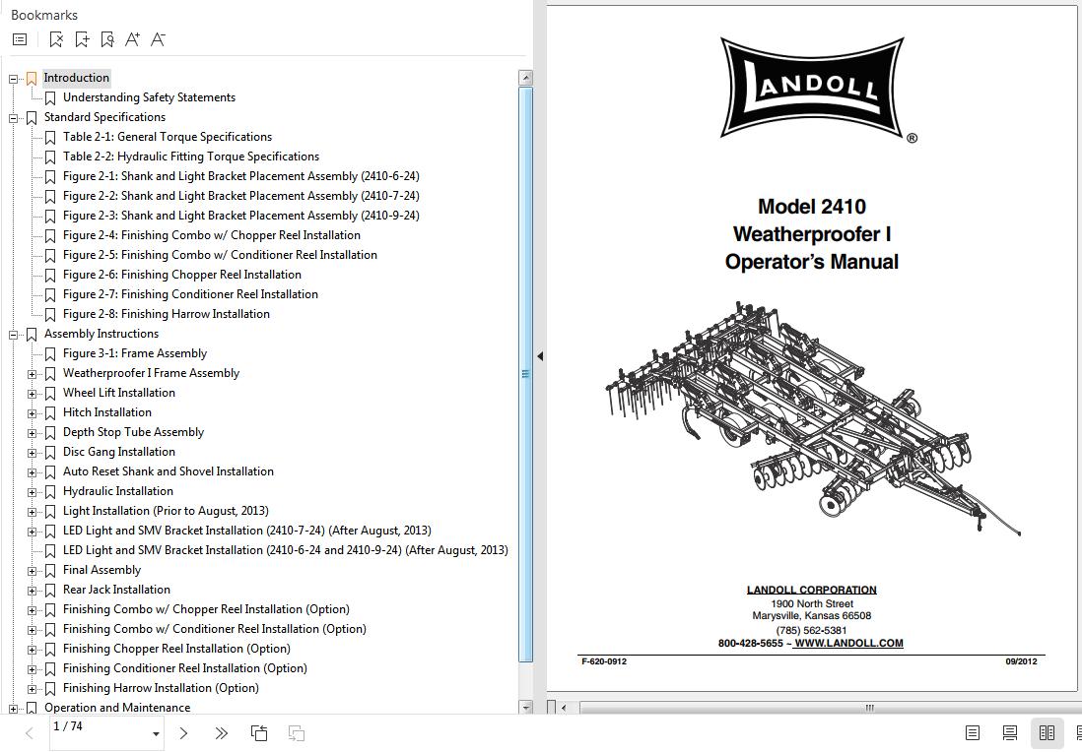Viewport: 1082px width, 752px height.
Task: Open Figure 2-1 bookmark (2410-6-24)
Action: coord(241,176)
